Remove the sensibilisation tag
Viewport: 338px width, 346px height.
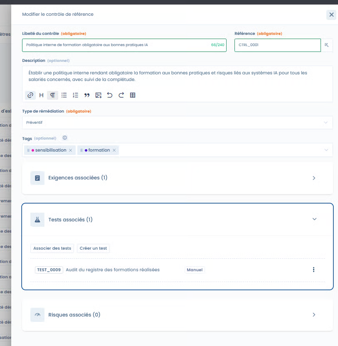tap(71, 150)
